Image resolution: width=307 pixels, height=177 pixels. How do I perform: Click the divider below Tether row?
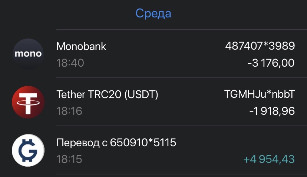[x=182, y=126]
